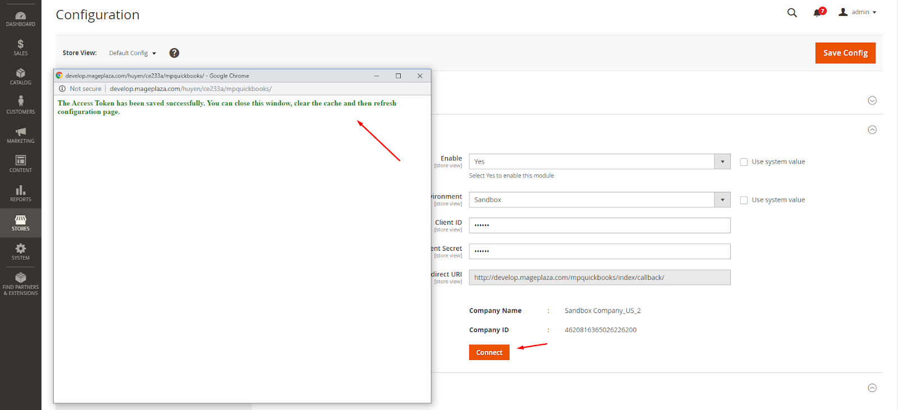Select Stores in the sidebar menu

coord(20,223)
